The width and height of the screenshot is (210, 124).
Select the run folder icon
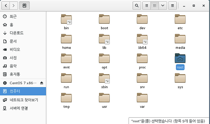66,78
